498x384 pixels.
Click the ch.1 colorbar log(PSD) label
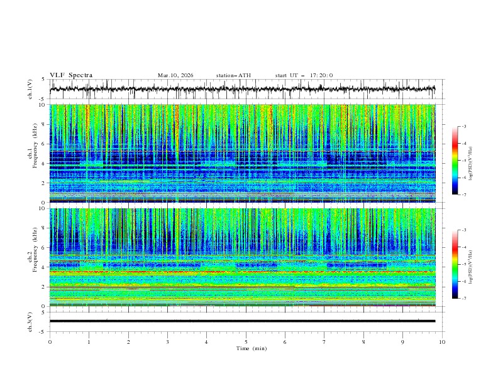coord(470,164)
